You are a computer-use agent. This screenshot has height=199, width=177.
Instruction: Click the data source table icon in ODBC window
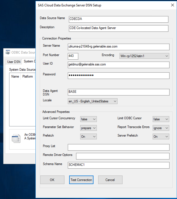pyautogui.click(x=16, y=138)
